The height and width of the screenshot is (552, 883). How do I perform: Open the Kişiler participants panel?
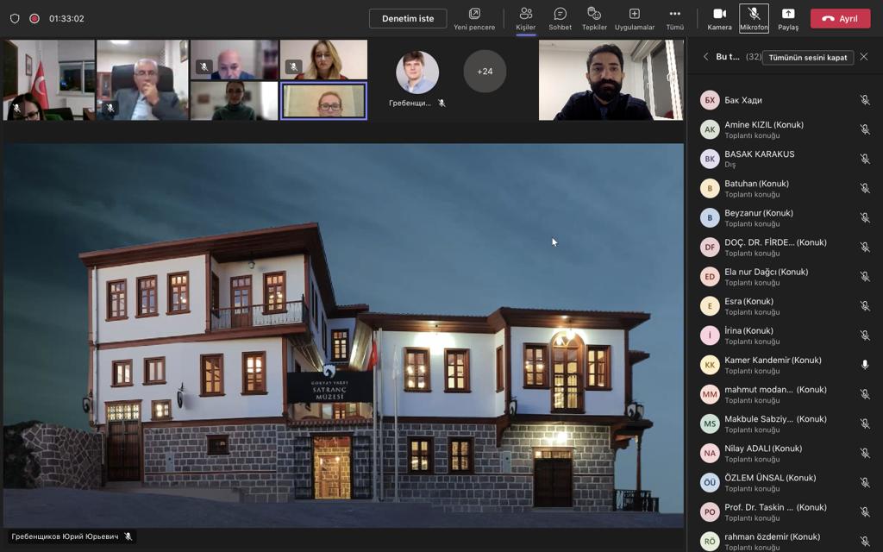pyautogui.click(x=525, y=18)
